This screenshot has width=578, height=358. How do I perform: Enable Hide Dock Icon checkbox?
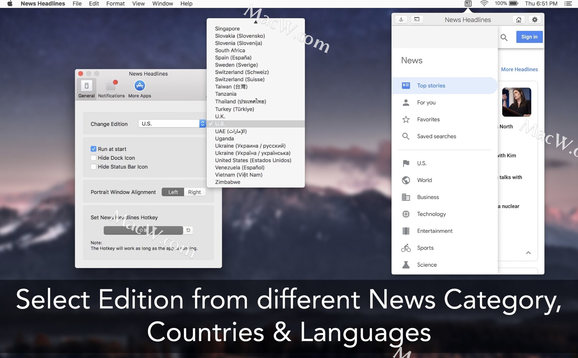[x=93, y=158]
